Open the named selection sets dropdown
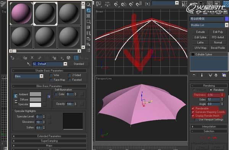The width and height of the screenshot is (229, 150). tap(177, 3)
